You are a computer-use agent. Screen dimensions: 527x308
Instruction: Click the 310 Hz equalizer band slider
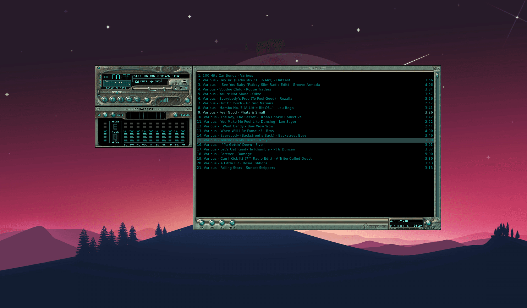138,132
